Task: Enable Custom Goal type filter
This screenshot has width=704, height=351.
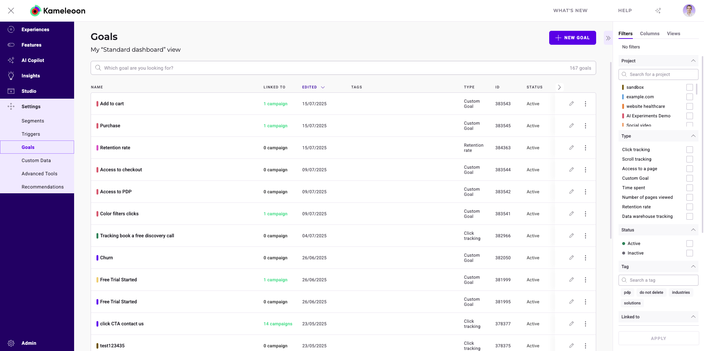Action: click(689, 178)
